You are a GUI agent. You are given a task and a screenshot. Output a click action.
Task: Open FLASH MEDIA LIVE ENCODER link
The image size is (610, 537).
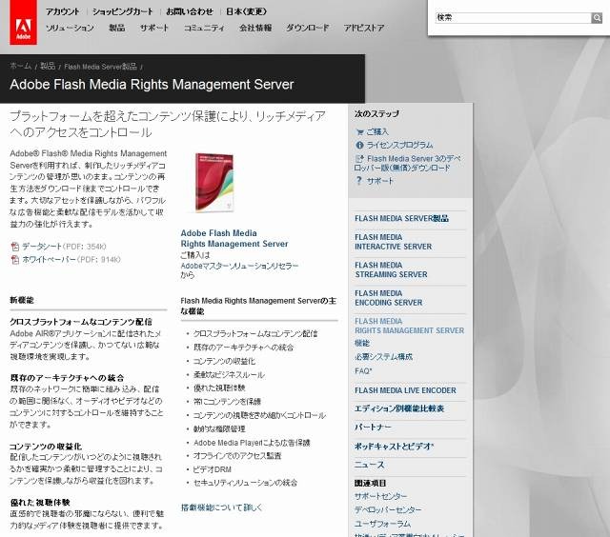[x=405, y=390]
